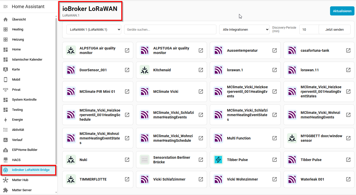Image resolution: width=356 pixels, height=195 pixels.
Task: Open the HACS store icon
Action: [5, 160]
